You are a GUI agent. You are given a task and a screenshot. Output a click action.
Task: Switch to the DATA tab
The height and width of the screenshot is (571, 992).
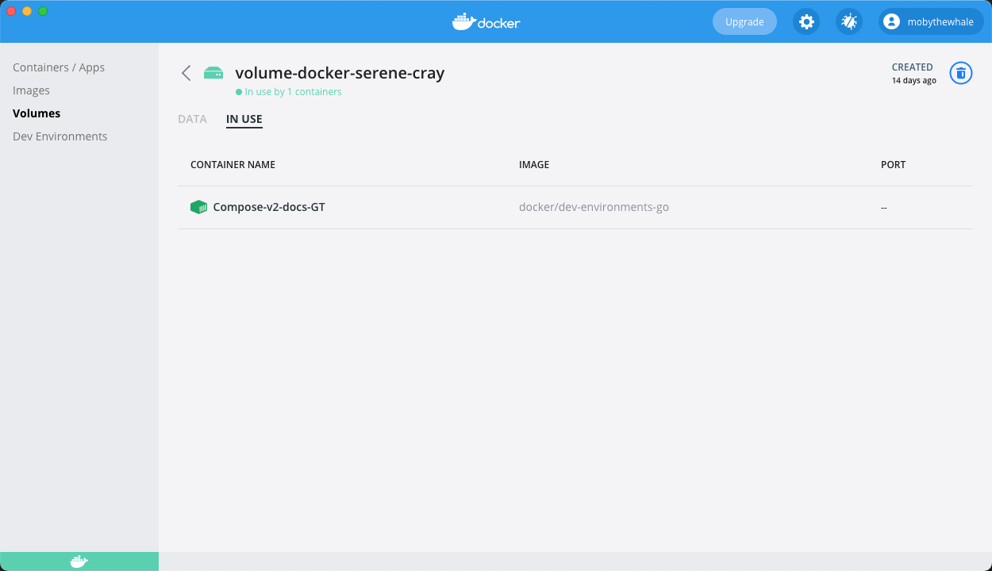click(192, 118)
